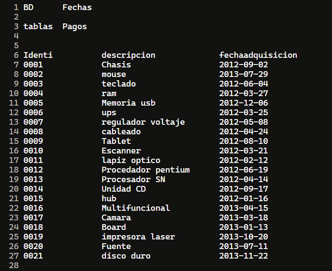
Task: Click the Escanner description
Action: pyautogui.click(x=121, y=151)
